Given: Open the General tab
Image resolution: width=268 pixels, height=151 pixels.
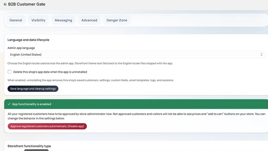Looking at the screenshot, I should coord(16,20).
